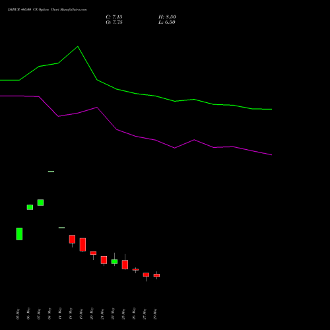Click the open value 'O: 7.75'
330x330 pixels.
point(114,22)
